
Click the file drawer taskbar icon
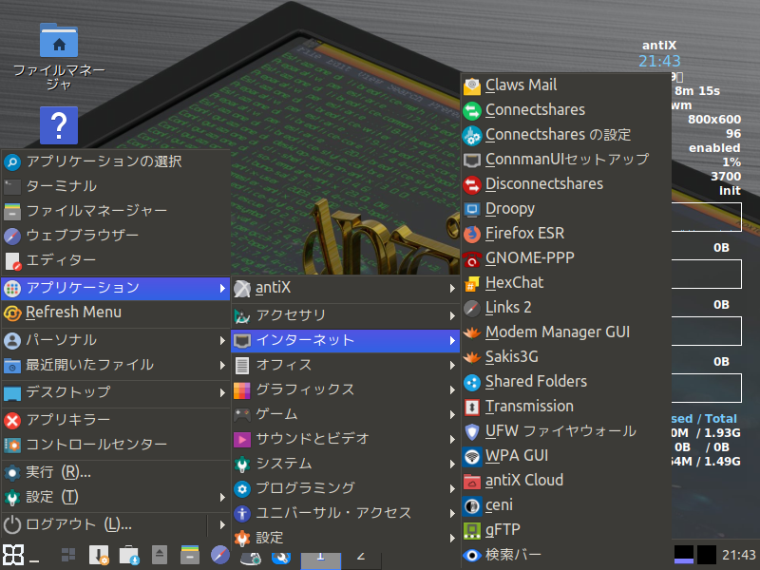pyautogui.click(x=190, y=555)
